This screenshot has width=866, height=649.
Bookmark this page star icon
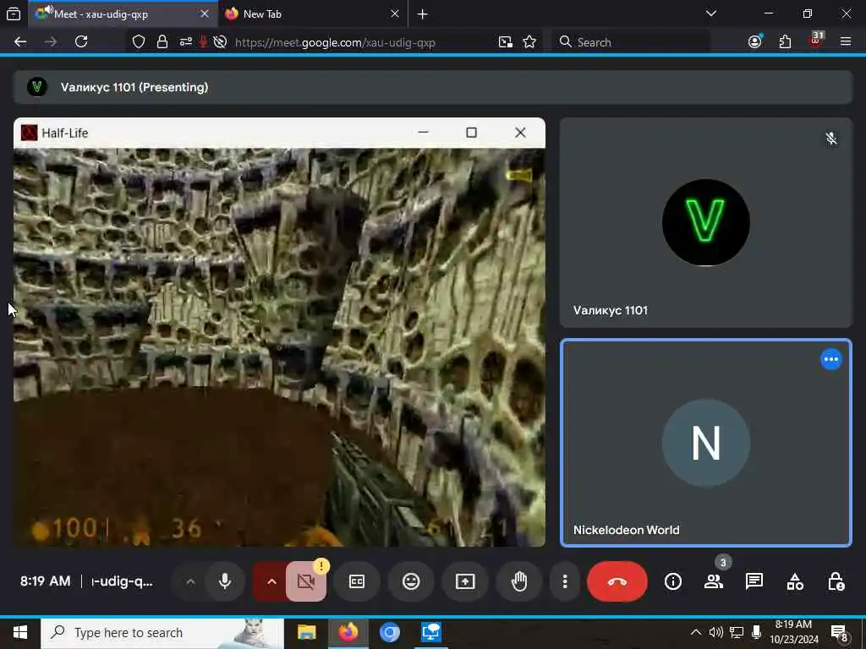(529, 42)
